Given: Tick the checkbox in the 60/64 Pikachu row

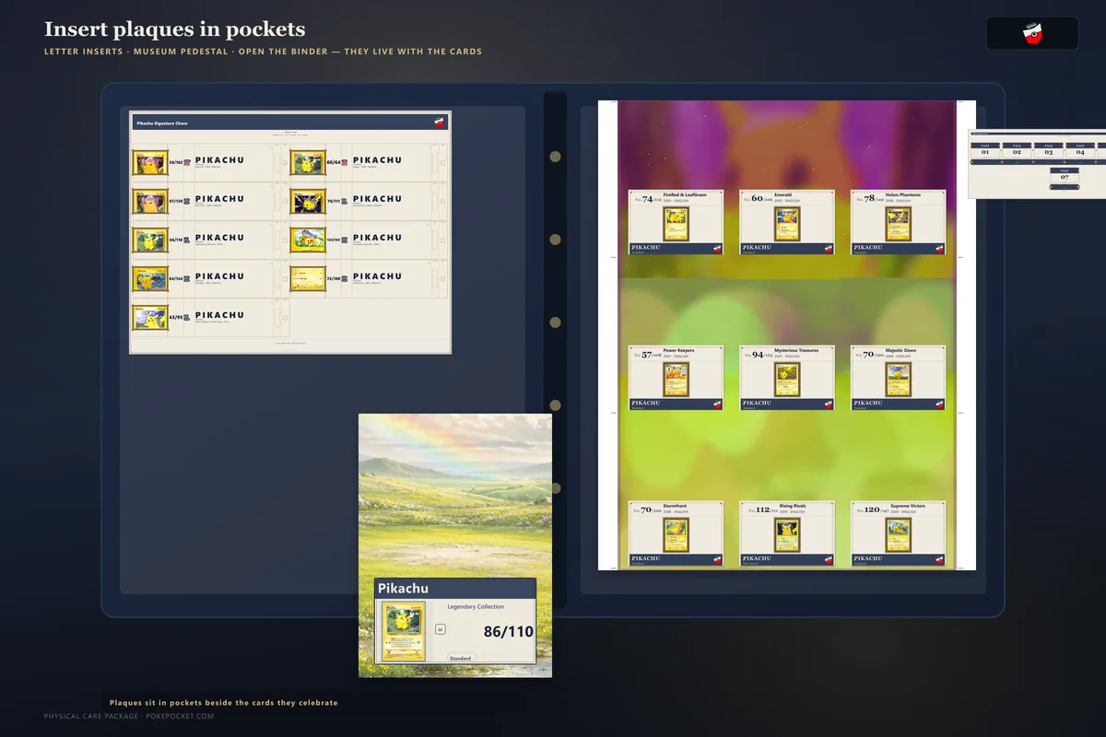Looking at the screenshot, I should click(442, 163).
